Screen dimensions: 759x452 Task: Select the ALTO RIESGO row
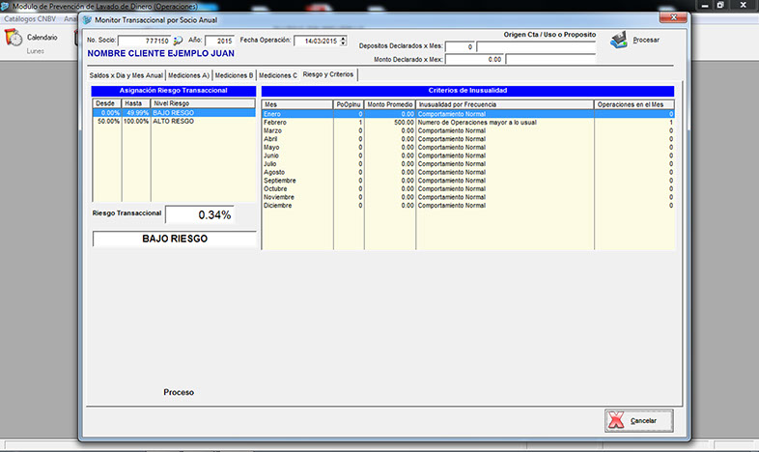[x=174, y=122]
